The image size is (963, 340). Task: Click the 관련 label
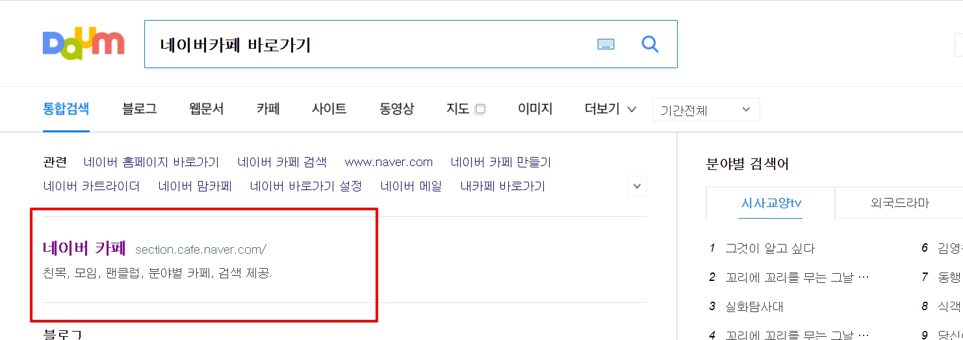tap(55, 162)
